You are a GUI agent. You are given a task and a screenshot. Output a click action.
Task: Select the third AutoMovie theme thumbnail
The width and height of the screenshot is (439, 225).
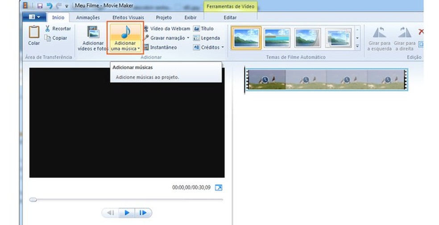pos(308,38)
